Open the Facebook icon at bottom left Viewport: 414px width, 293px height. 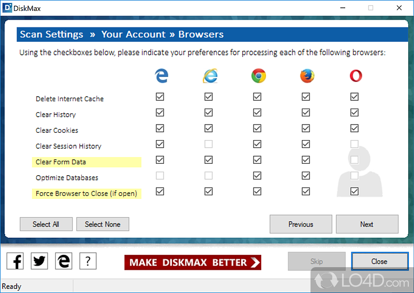click(17, 261)
